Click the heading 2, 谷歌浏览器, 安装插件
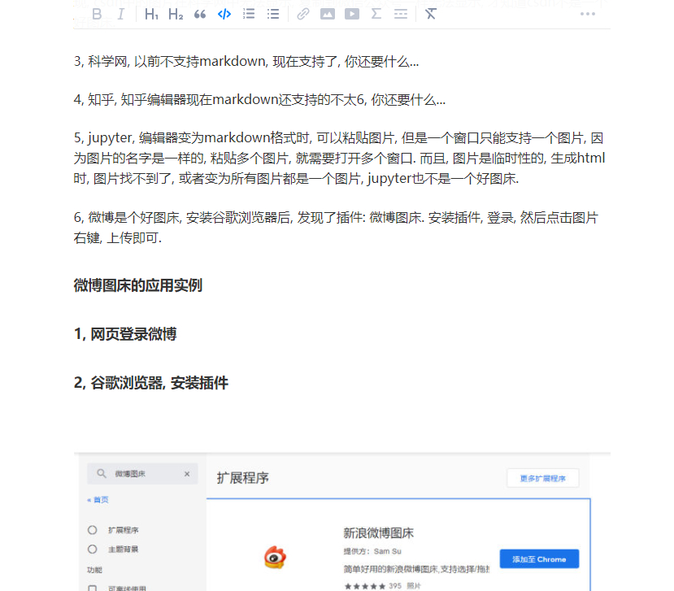The image size is (674, 591). click(151, 383)
